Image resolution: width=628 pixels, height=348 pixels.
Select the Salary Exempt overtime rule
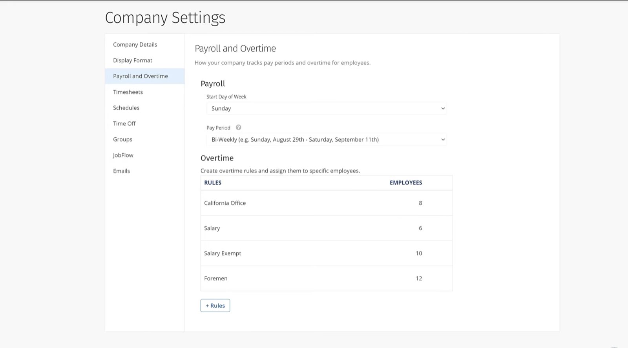coord(327,253)
